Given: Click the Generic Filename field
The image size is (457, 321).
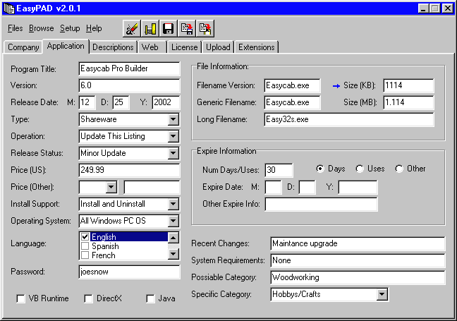Looking at the screenshot, I should (293, 102).
